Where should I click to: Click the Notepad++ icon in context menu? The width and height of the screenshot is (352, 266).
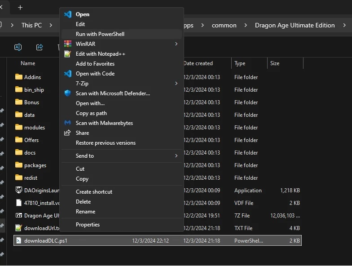(x=67, y=54)
